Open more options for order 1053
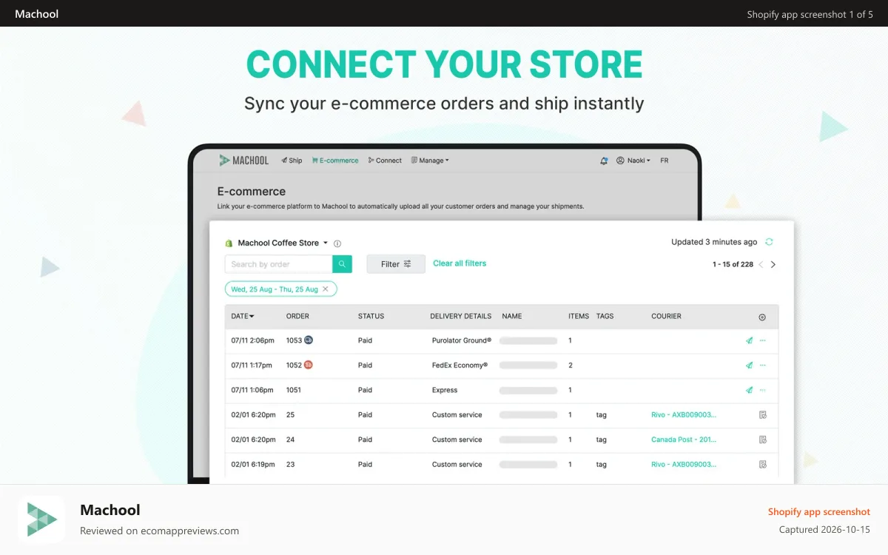This screenshot has width=888, height=555. [763, 340]
